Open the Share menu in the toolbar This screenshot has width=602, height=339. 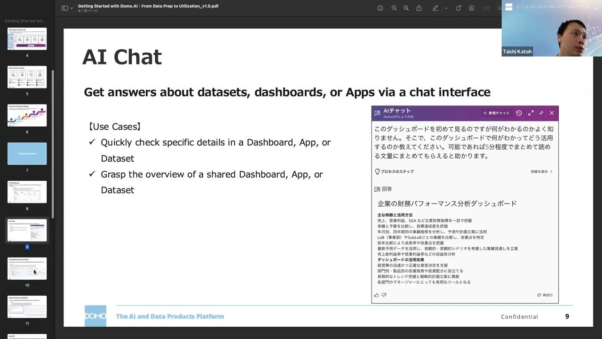(x=419, y=8)
